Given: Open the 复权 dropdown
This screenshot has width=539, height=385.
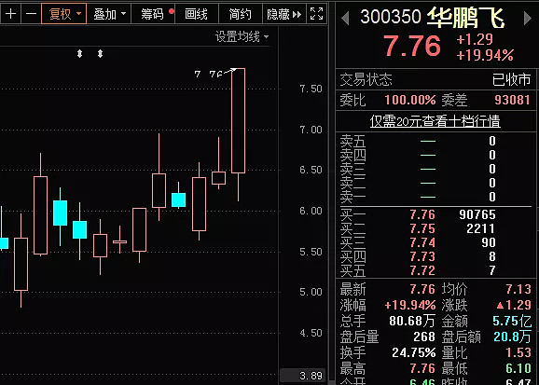Looking at the screenshot, I should tap(64, 14).
